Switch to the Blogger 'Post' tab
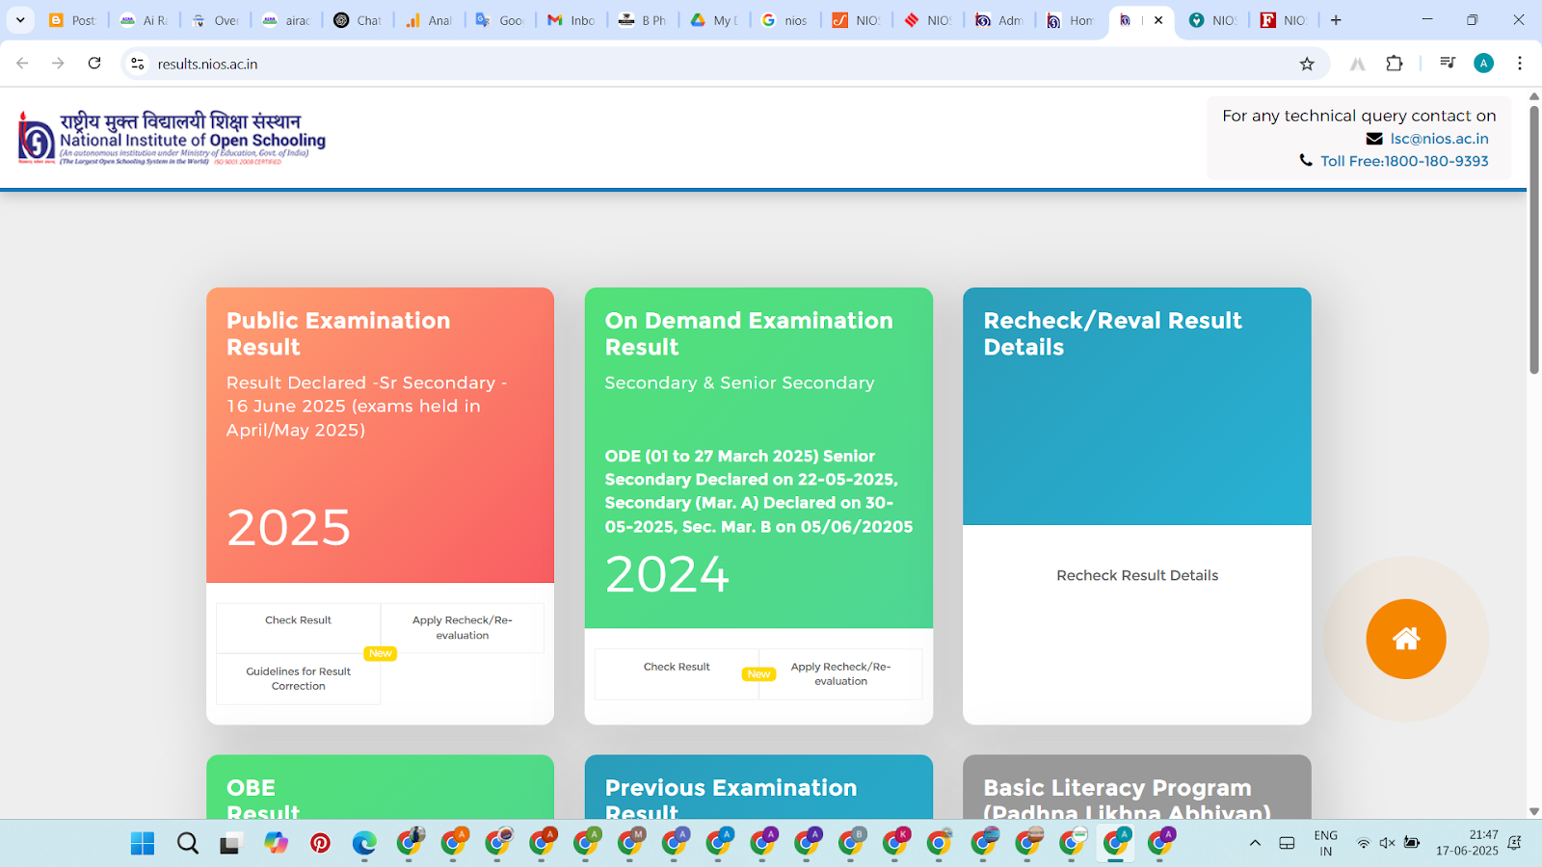The width and height of the screenshot is (1542, 867). pos(73,20)
